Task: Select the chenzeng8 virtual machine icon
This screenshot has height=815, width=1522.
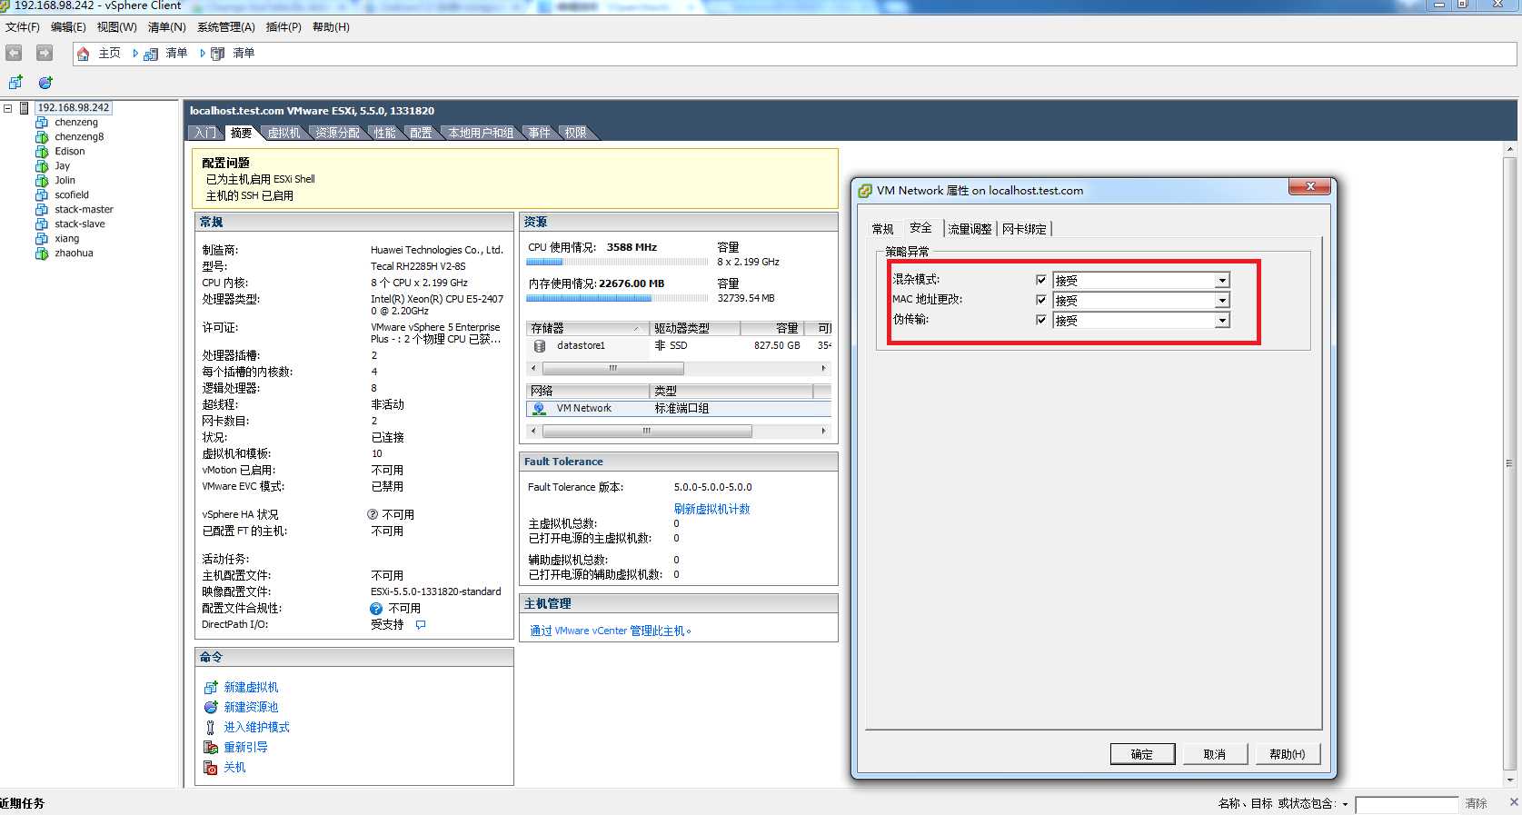Action: pos(42,137)
